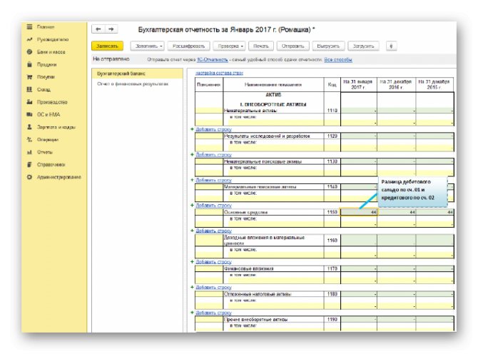The image size is (478, 354).
Task: Click Результаты исследований и разработок row
Action: 267,136
